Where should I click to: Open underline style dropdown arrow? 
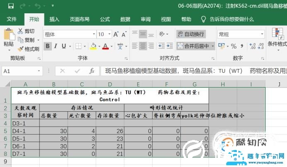point(70,46)
